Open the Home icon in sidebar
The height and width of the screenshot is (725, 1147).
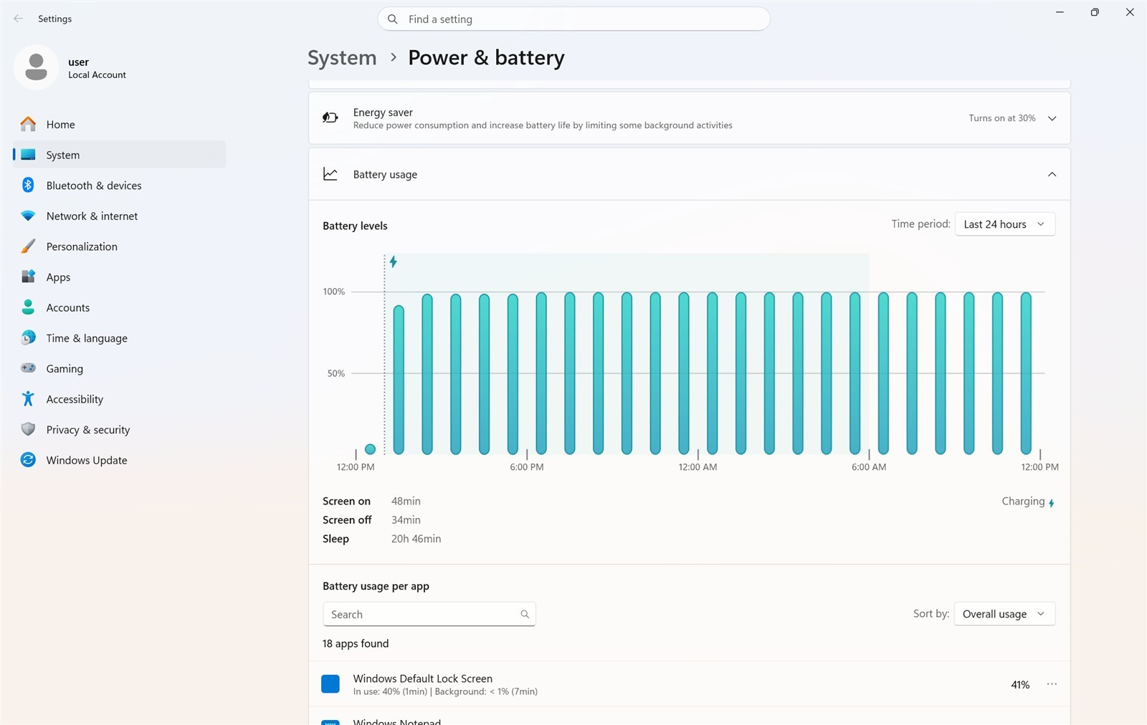[x=28, y=124]
